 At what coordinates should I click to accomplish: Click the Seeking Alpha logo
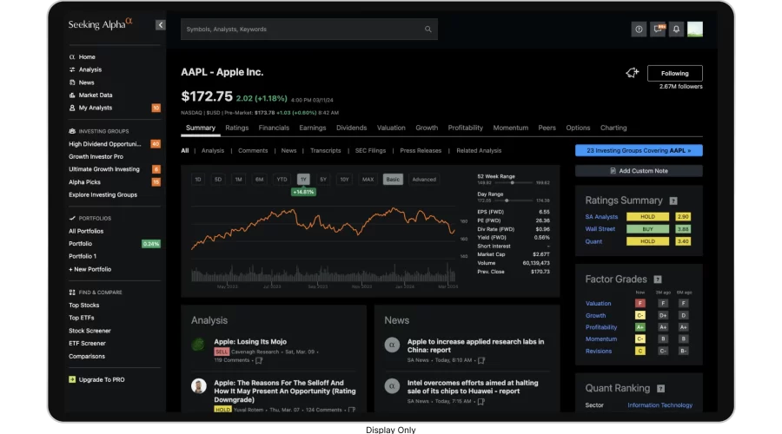tap(100, 24)
